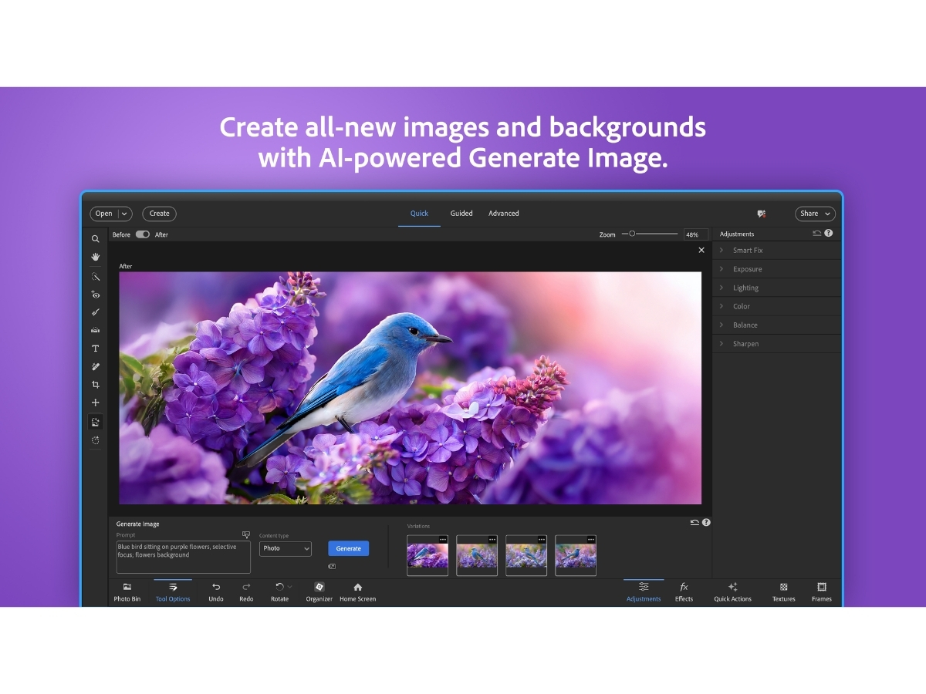Screen dimensions: 926x694
Task: Open the Content type Photo dropdown
Action: pos(286,548)
